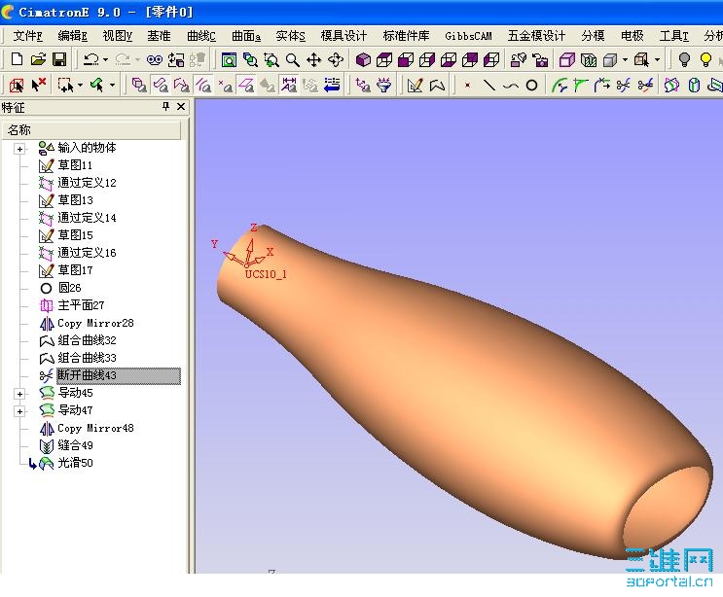Image resolution: width=723 pixels, height=597 pixels.
Task: Select the spline curve tool
Action: point(510,86)
